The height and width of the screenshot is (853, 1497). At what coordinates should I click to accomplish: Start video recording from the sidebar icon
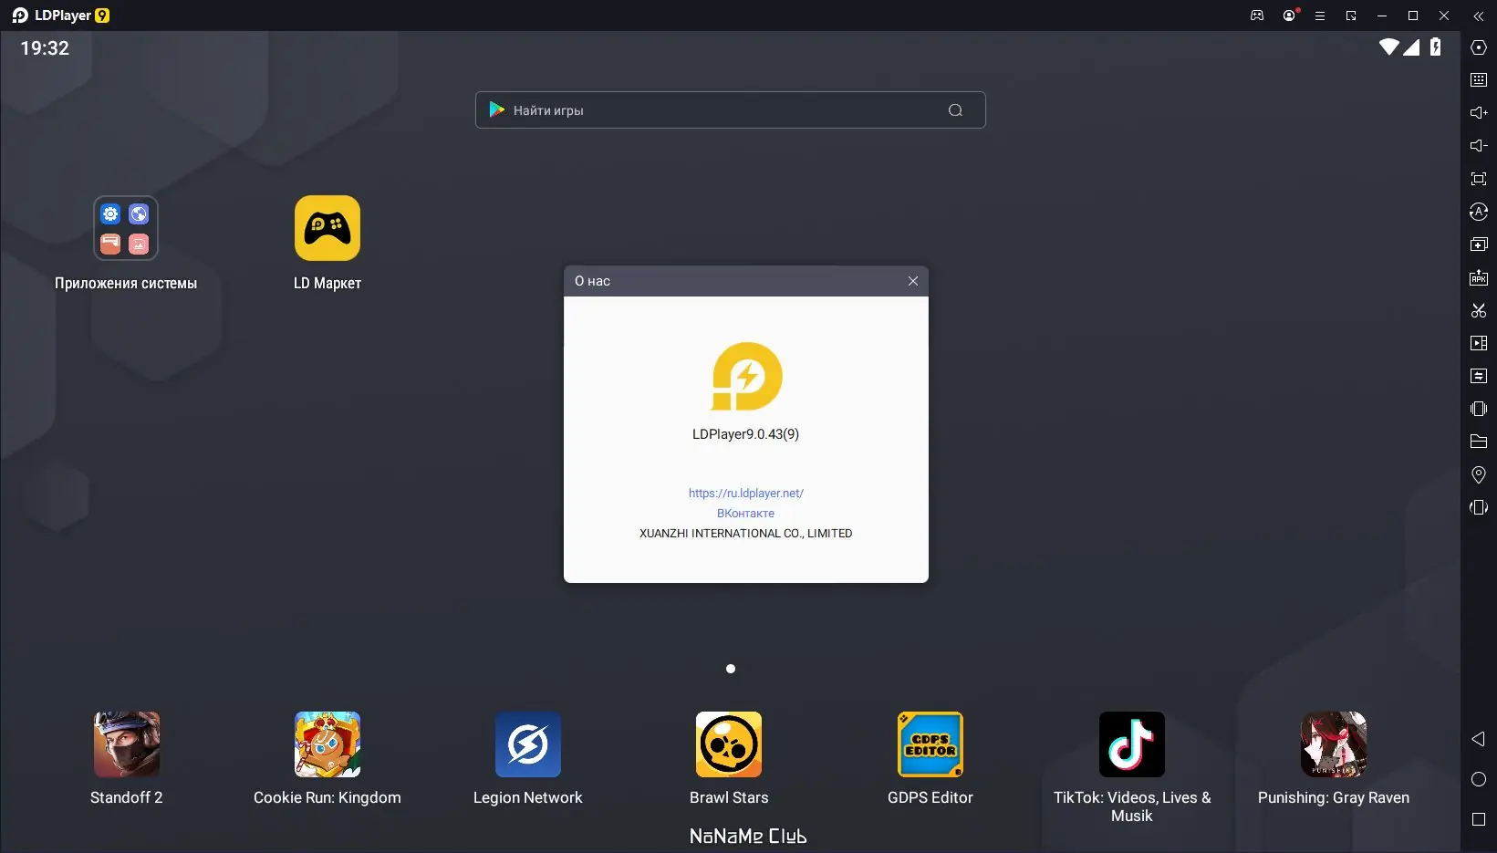coord(1479,343)
